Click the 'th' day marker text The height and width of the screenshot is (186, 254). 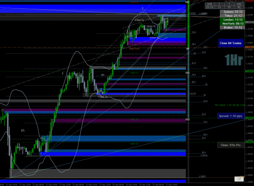click(23, 130)
